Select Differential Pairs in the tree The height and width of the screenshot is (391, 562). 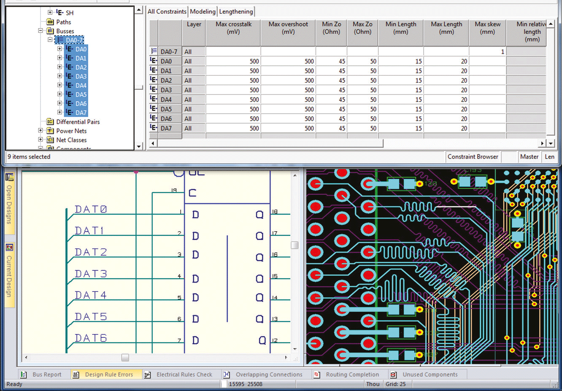tap(78, 122)
